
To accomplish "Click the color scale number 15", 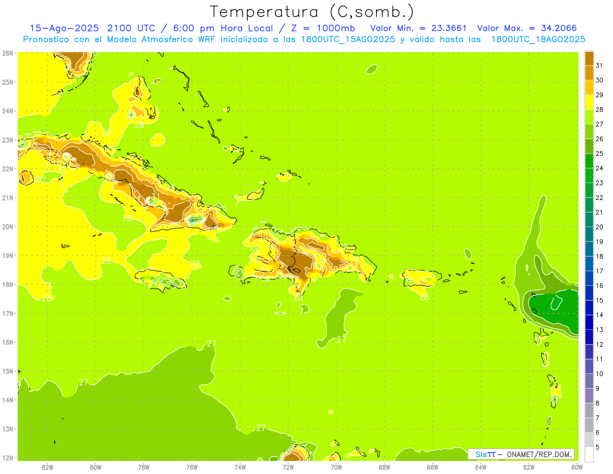I will point(599,300).
